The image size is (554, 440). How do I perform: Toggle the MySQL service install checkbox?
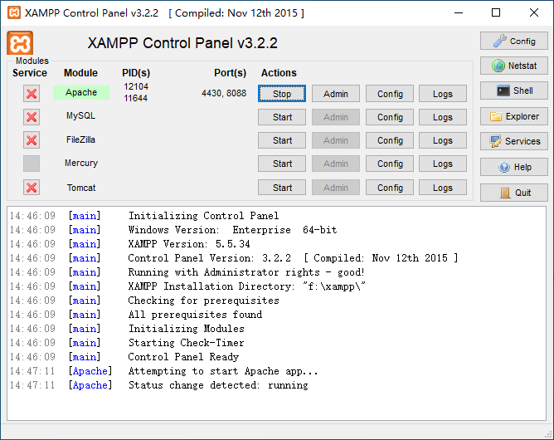[32, 117]
